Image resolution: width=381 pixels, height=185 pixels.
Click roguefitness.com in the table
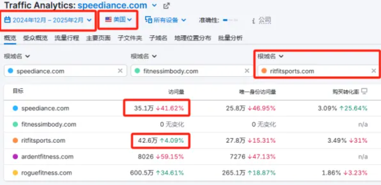click(46, 173)
